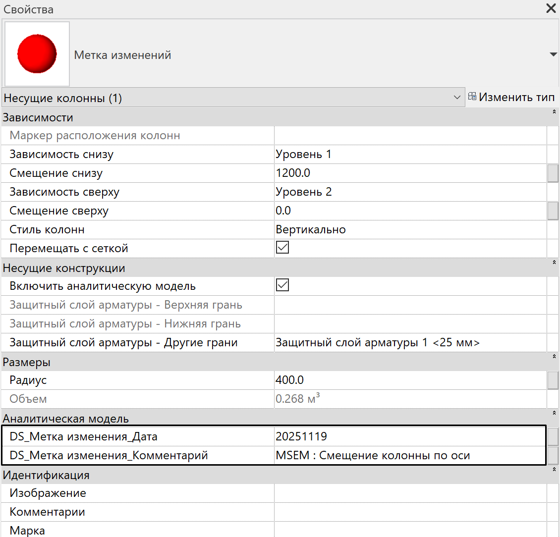The height and width of the screenshot is (537, 560).
Task: Click the associate button for DS_Метка изменения_Дата
Action: [553, 436]
